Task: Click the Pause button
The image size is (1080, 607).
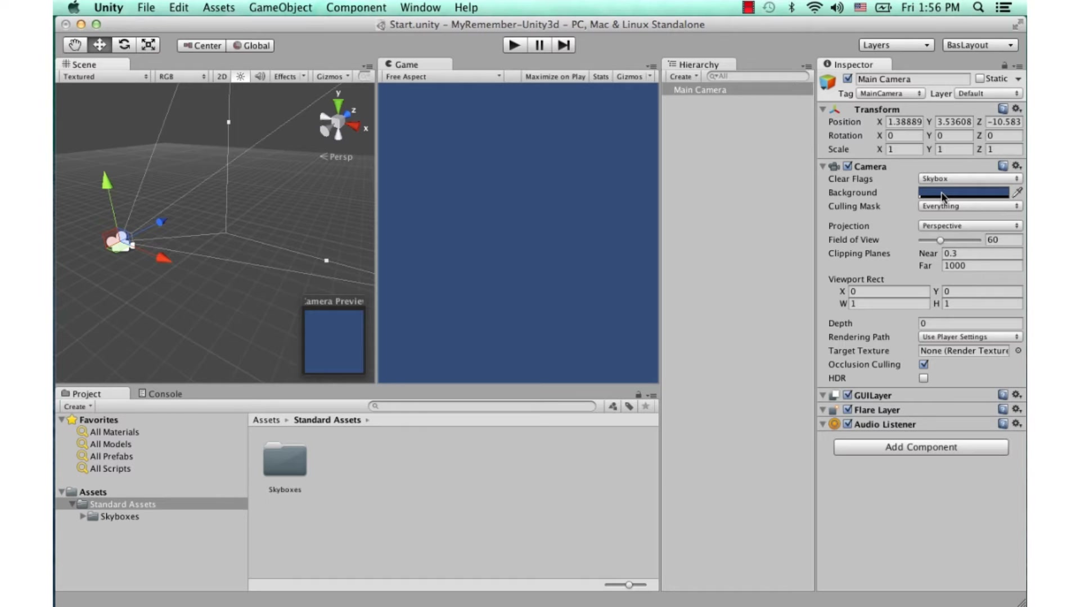Action: [539, 45]
